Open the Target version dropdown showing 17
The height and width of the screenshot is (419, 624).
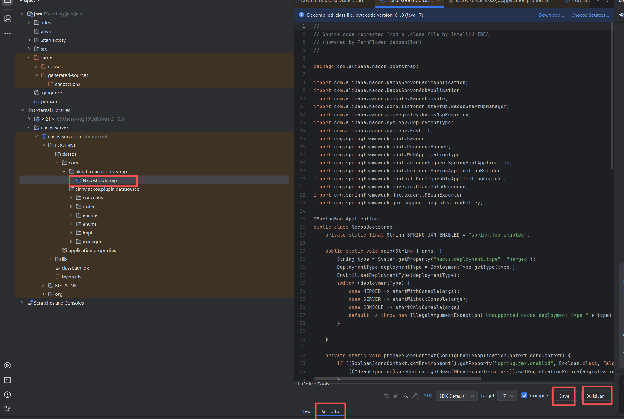(x=507, y=396)
